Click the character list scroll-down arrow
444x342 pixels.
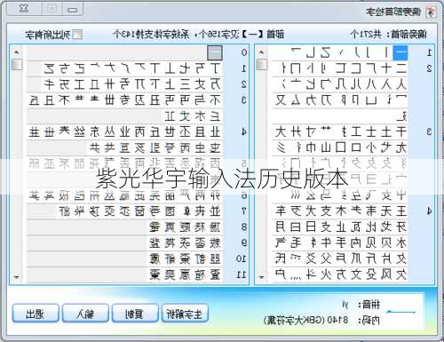coord(17,277)
